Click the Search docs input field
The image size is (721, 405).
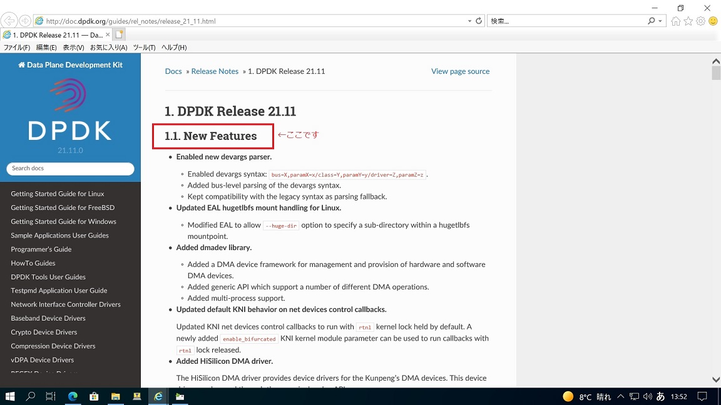point(70,169)
